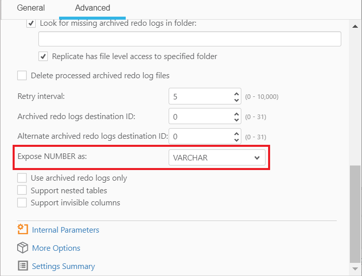362x276 pixels.
Task: Enable Support nested tables option
Action: (22, 190)
